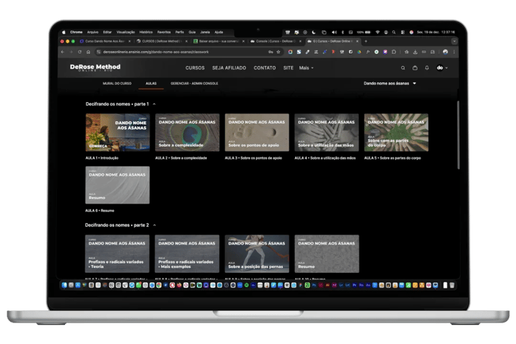Open the Histórico menu in menu bar
Viewport: 516px width, 344px height.
[x=146, y=32]
